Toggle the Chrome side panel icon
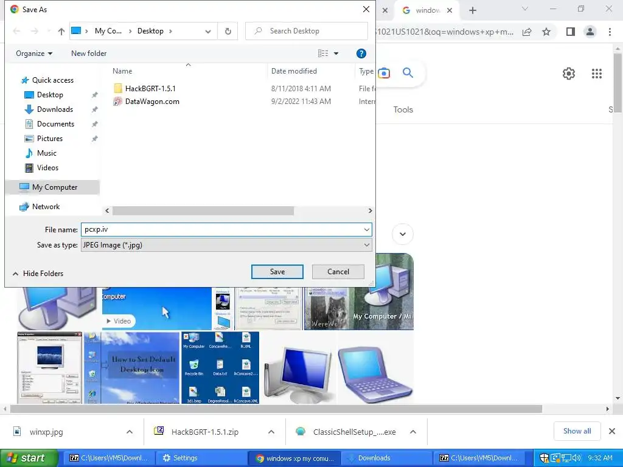 [571, 32]
